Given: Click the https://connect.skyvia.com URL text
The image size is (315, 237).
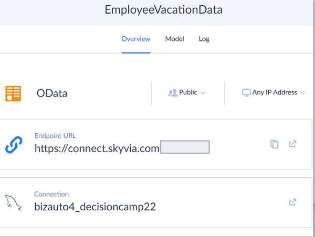Looking at the screenshot, I should click(x=97, y=148).
